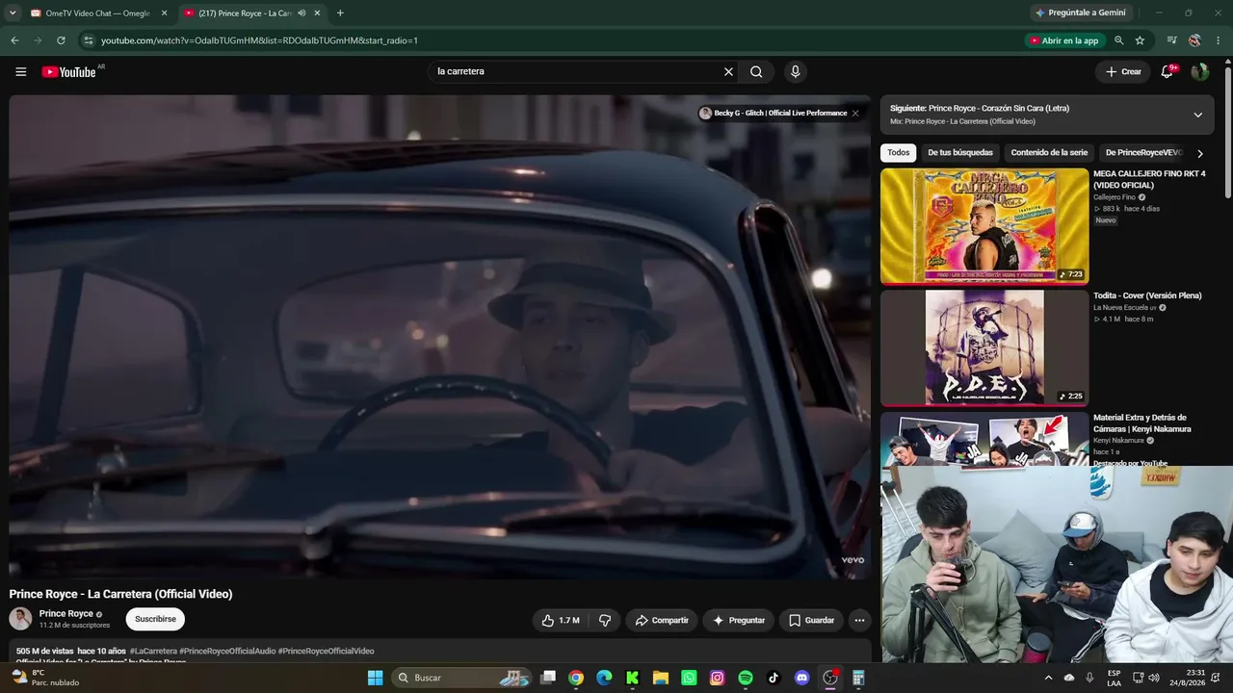Open 'Todita - Cover (Versión Plena)' title
Screen dimensions: 1233x693
1147,295
